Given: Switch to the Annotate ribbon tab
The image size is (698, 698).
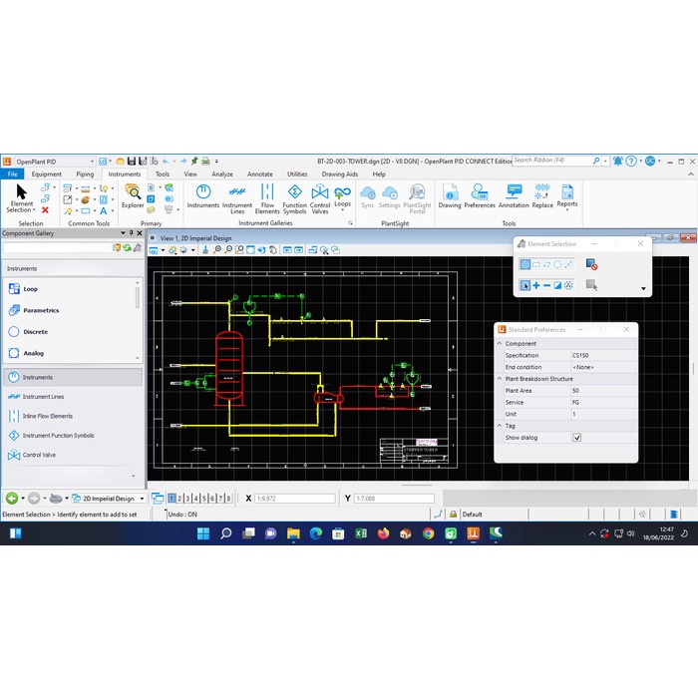Looking at the screenshot, I should (x=260, y=174).
